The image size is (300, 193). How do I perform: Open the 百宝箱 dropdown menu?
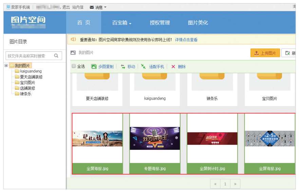121,23
